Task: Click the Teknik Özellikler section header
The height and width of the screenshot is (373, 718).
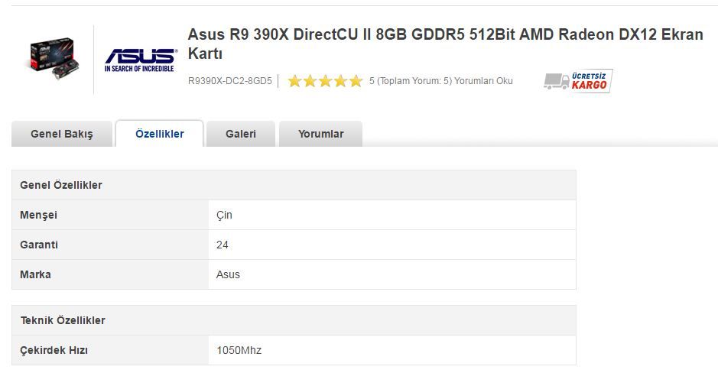Action: point(63,320)
